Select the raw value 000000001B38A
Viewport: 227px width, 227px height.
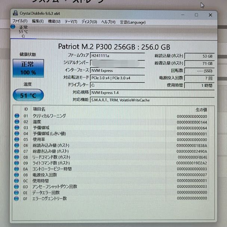click(192, 145)
